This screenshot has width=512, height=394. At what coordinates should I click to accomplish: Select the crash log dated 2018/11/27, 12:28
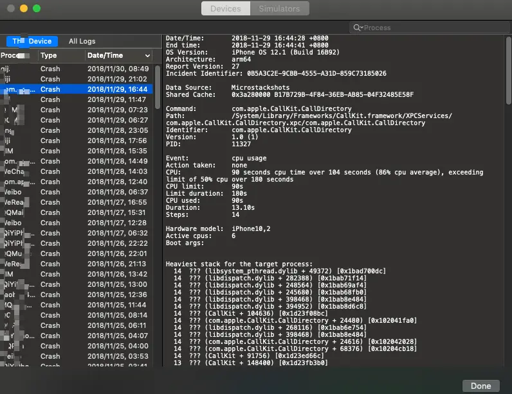[77, 223]
